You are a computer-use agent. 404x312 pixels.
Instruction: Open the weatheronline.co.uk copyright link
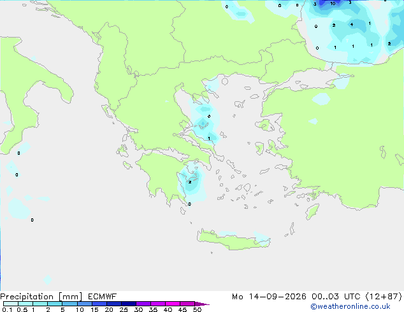(350, 306)
